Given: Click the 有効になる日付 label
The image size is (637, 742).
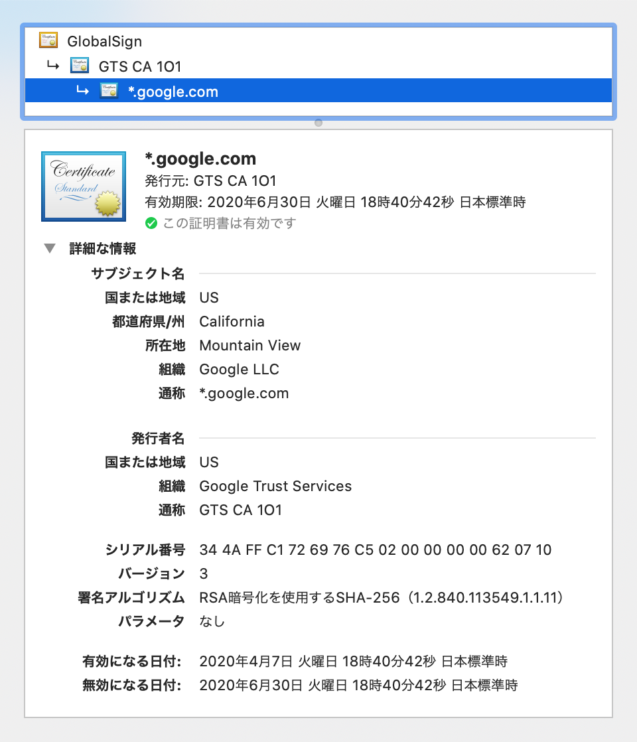Looking at the screenshot, I should click(x=132, y=661).
